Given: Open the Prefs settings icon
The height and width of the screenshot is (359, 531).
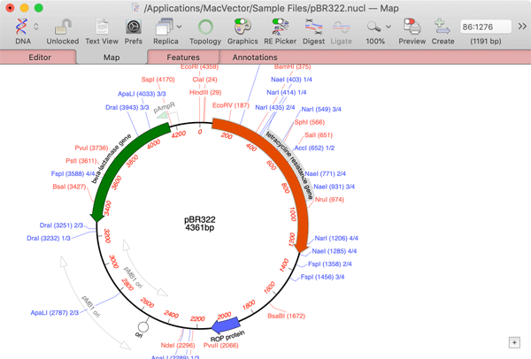Looking at the screenshot, I should pos(134,27).
